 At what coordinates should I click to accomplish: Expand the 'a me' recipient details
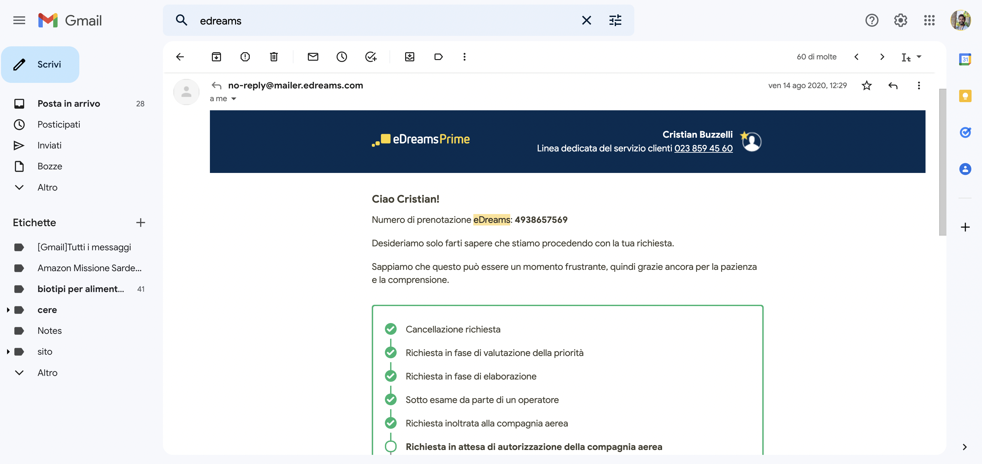tap(234, 98)
